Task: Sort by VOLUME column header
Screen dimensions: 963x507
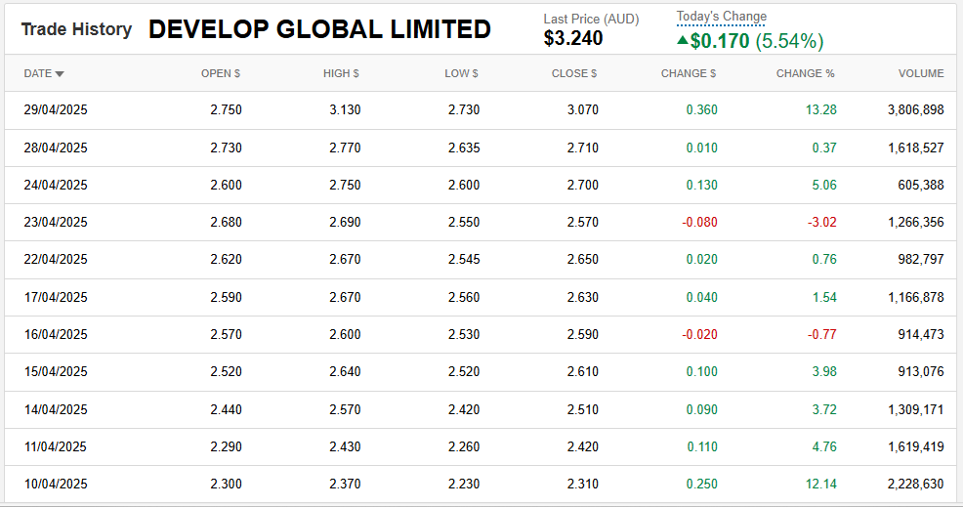Action: coord(921,73)
